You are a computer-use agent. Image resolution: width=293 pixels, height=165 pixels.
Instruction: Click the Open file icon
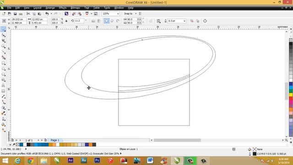[x=9, y=14]
